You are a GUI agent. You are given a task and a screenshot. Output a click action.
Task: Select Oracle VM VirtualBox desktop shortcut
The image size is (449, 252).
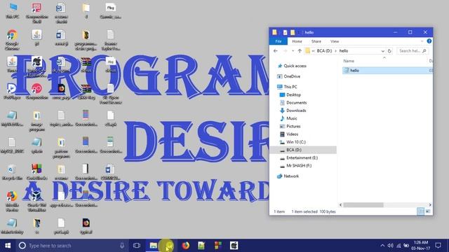[36, 202]
